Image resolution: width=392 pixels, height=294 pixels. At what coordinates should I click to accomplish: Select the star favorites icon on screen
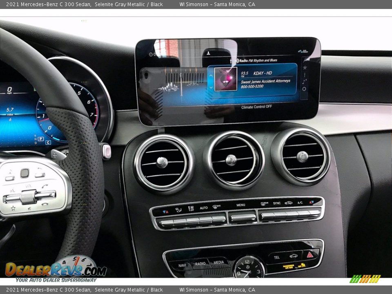coord(305,67)
